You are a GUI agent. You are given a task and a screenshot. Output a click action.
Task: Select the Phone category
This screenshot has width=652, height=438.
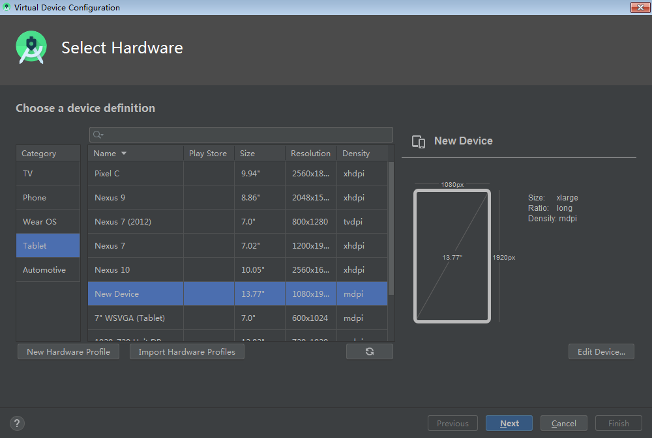(48, 198)
